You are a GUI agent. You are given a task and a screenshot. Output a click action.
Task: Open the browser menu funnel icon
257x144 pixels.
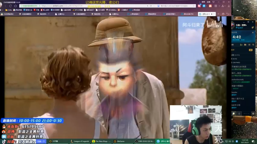(x=213, y=2)
